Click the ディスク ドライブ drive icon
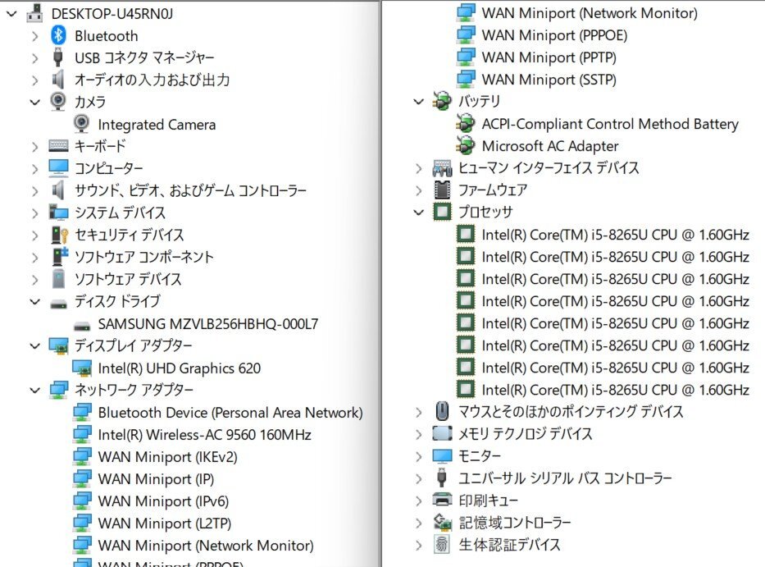Screen dimensions: 765x567 (x=58, y=304)
